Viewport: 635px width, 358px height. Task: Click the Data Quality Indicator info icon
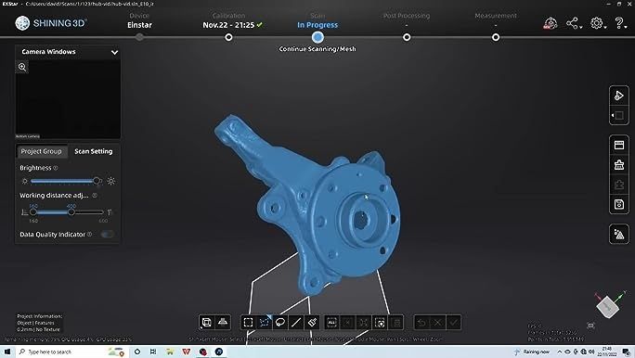click(x=89, y=235)
